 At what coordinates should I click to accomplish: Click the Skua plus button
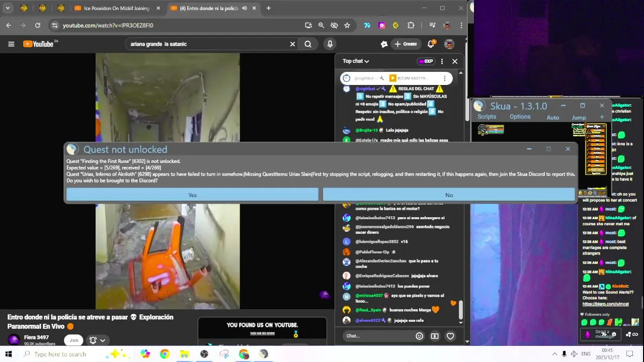click(x=602, y=117)
